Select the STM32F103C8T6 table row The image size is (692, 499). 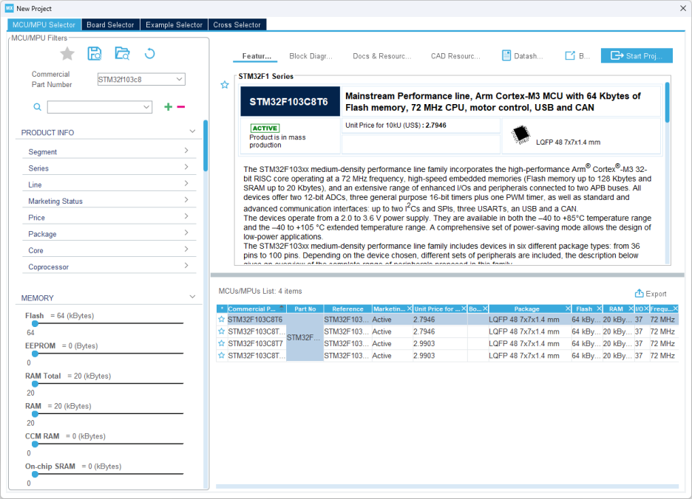(x=447, y=319)
